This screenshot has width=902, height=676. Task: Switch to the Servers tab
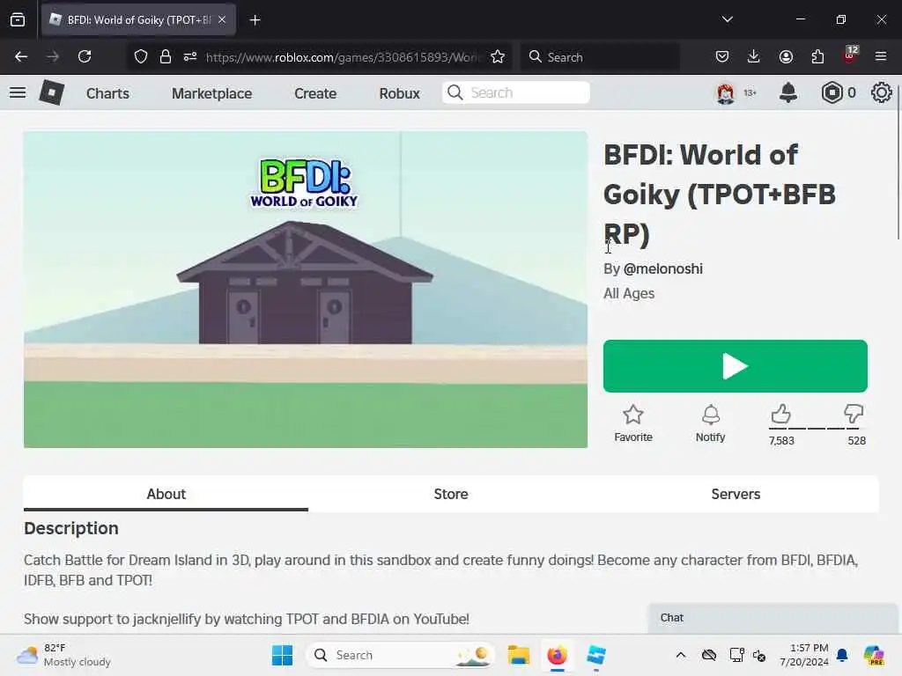point(736,494)
